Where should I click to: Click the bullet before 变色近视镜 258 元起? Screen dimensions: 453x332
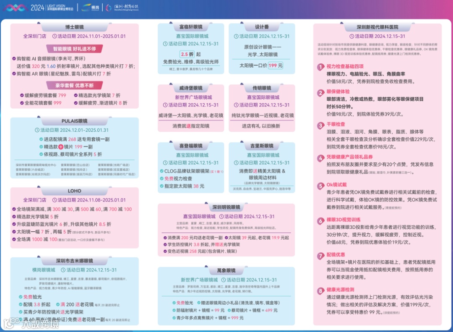pyautogui.click(x=165, y=251)
